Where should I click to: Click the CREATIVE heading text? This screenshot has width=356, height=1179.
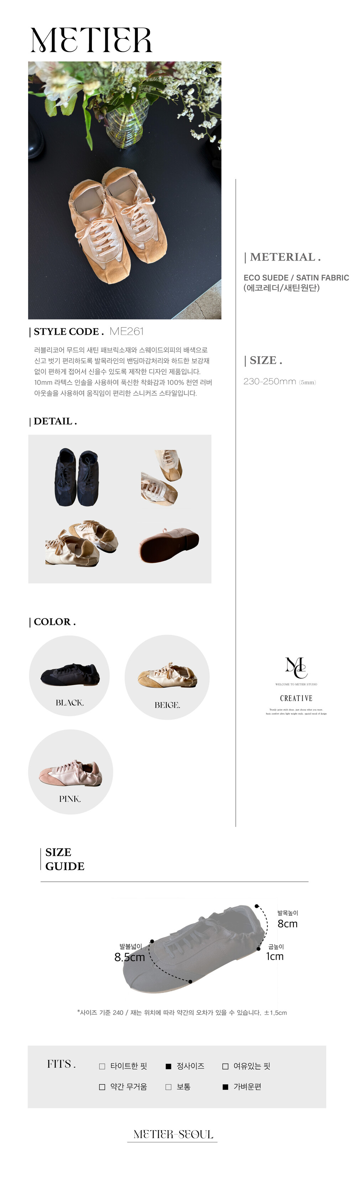point(296,698)
